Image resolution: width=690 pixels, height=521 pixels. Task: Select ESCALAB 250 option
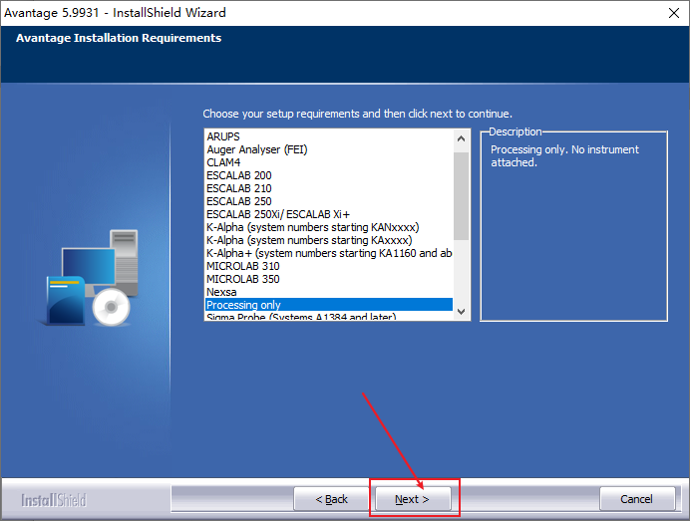point(329,201)
